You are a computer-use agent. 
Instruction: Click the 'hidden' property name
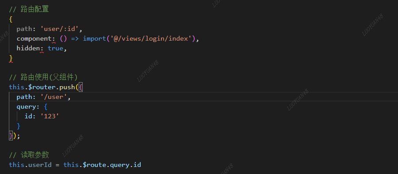(28, 48)
